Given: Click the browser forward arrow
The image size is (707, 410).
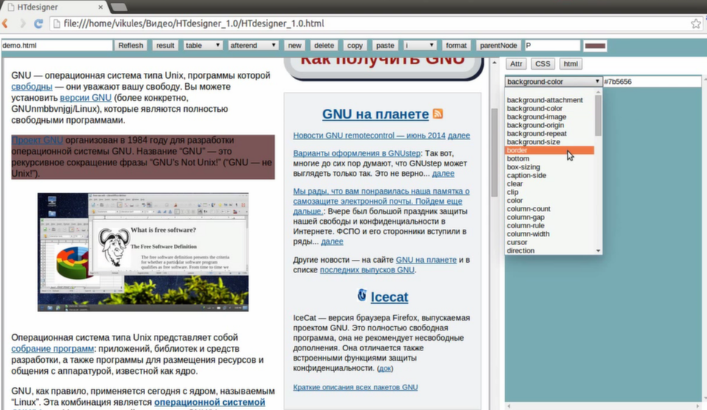Looking at the screenshot, I should coord(22,24).
